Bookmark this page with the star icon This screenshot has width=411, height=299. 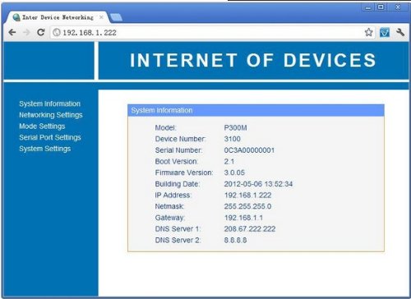pos(369,32)
